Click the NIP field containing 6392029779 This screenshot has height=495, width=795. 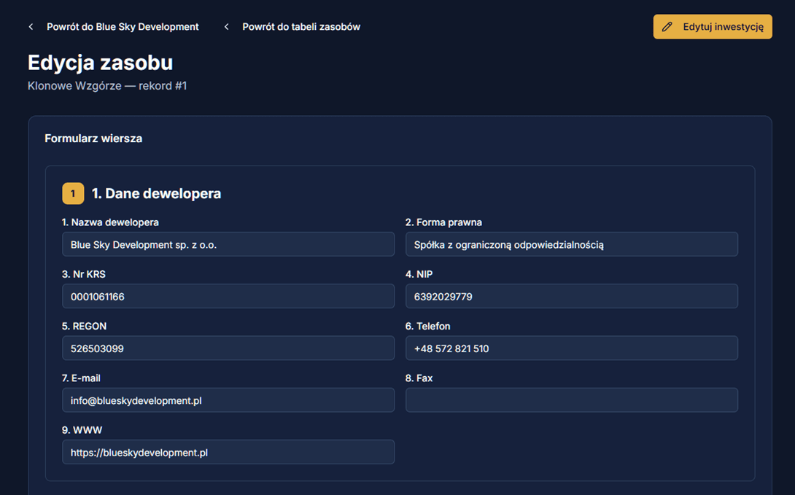click(571, 297)
